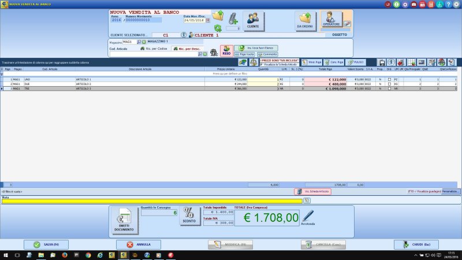Open the calendar picker beside date 24/05/2016

[x=208, y=20]
